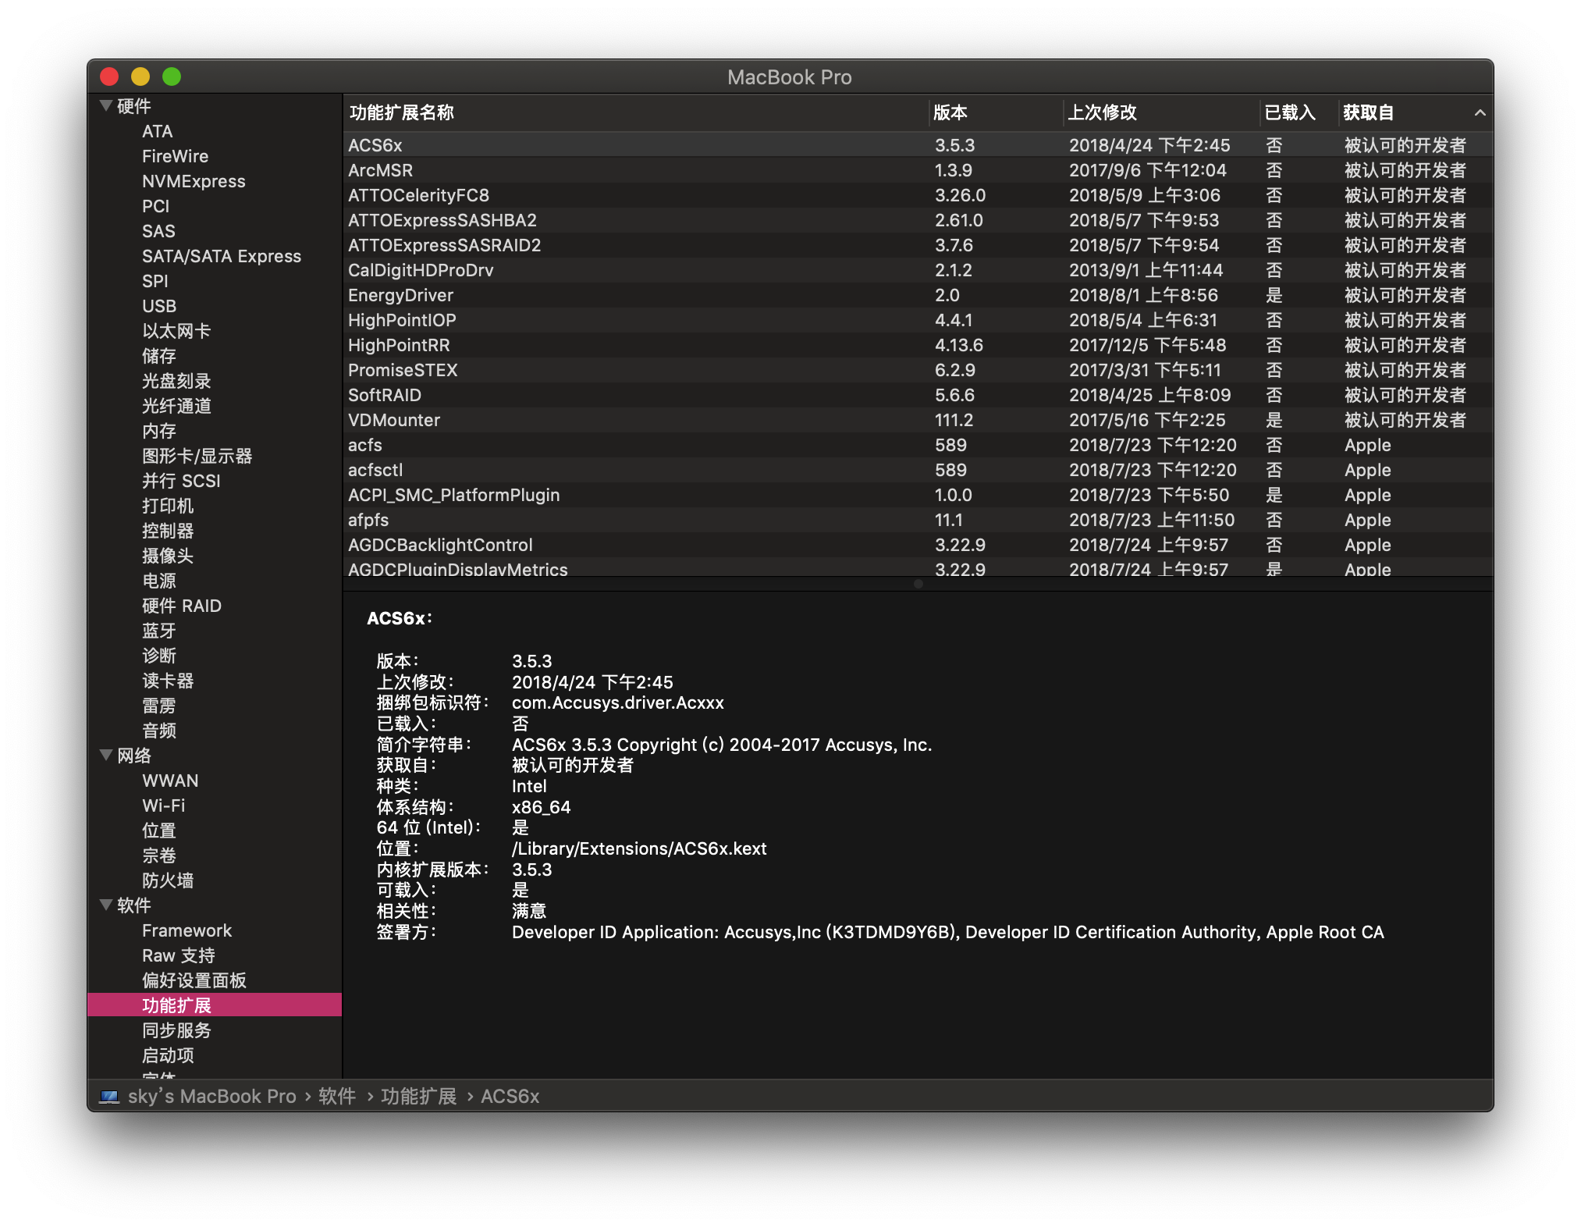The height and width of the screenshot is (1227, 1581).
Task: Click the green zoom window button
Action: (172, 76)
